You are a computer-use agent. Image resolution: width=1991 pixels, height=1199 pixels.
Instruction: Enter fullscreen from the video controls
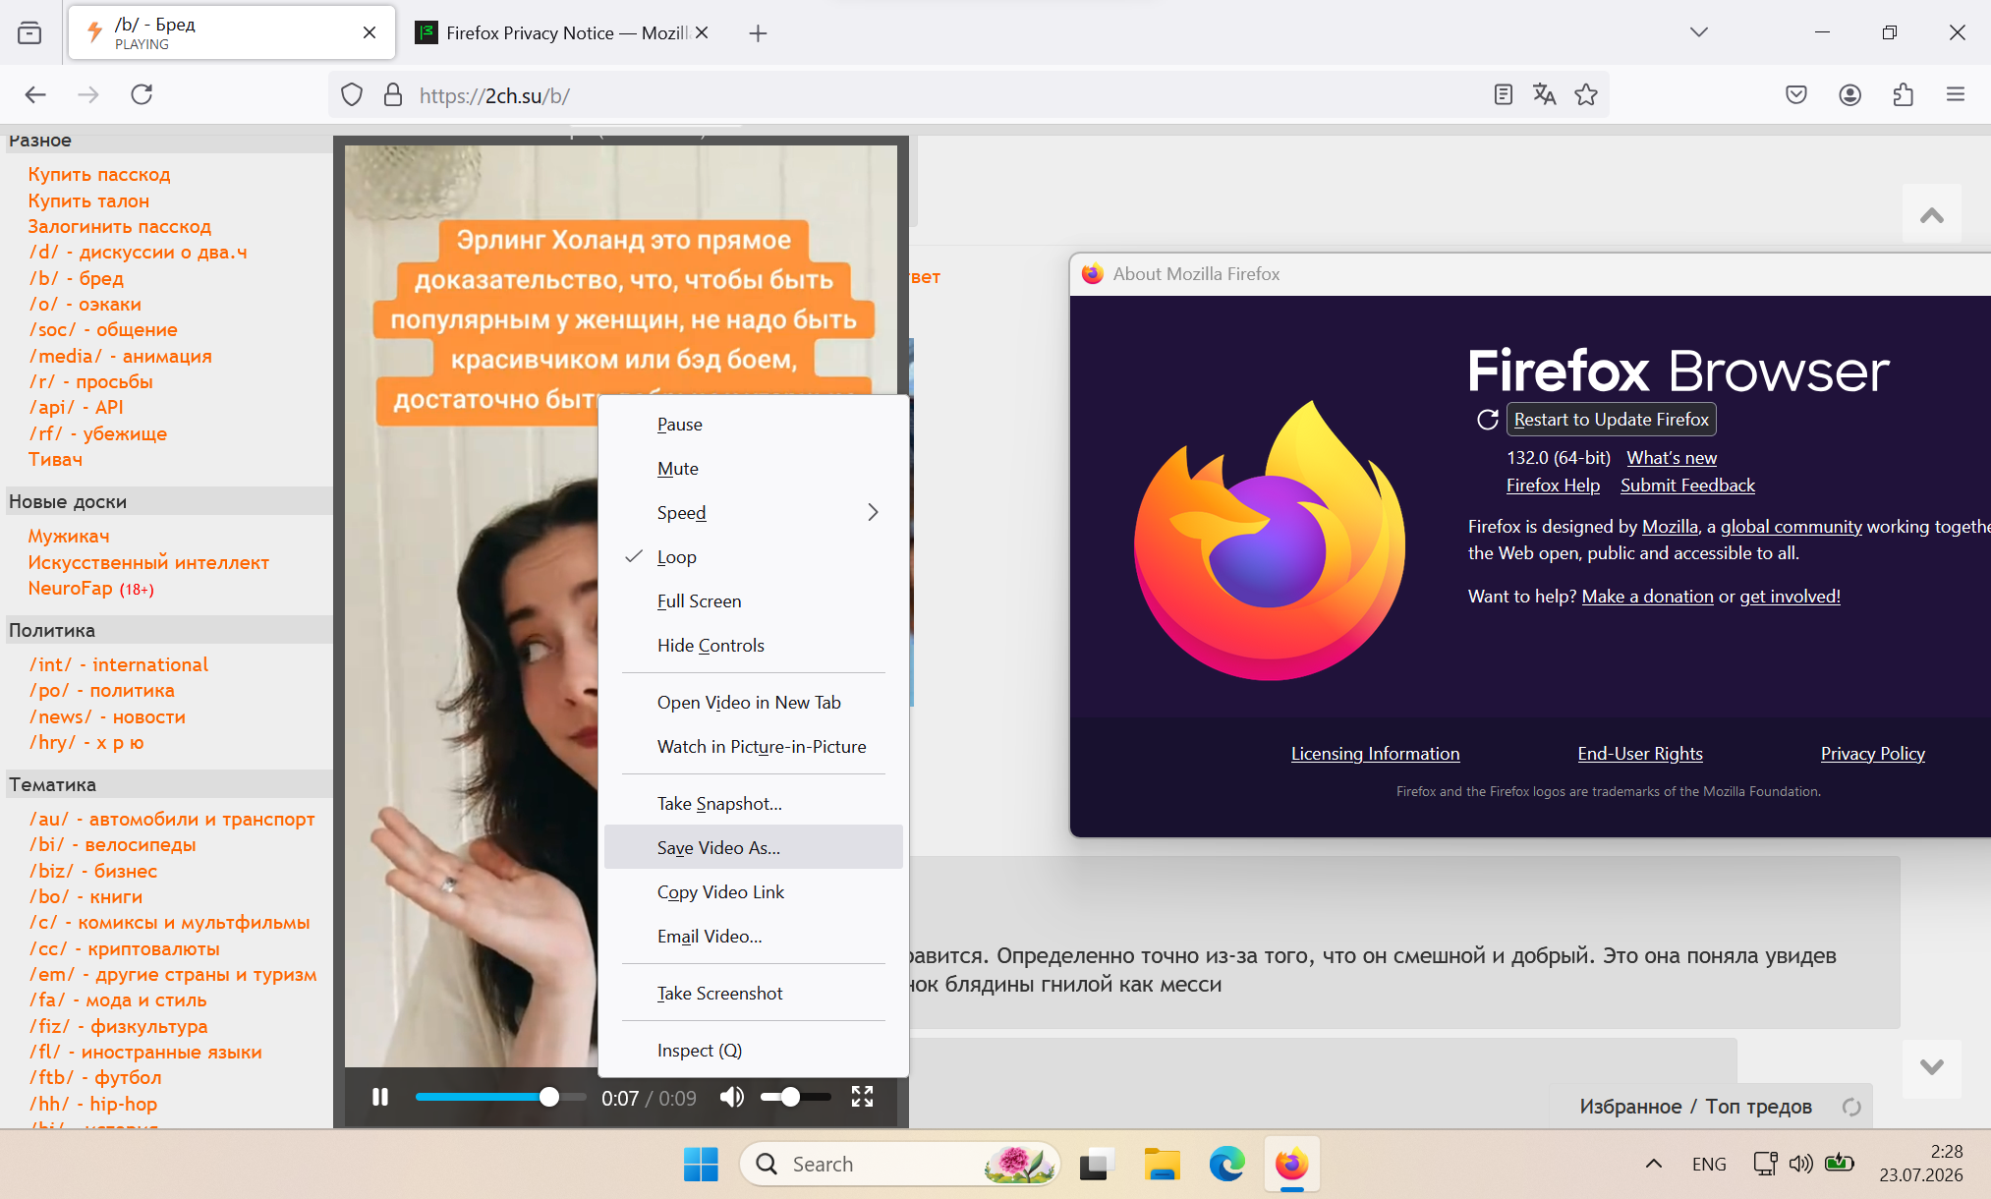click(x=862, y=1097)
